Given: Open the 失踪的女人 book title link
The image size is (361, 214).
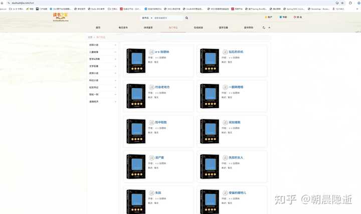Looking at the screenshot, I should tap(236, 157).
